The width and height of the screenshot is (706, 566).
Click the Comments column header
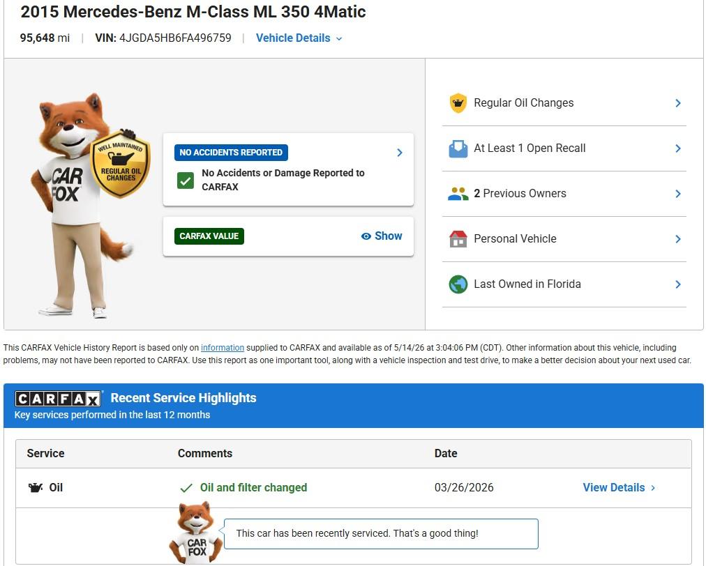(205, 454)
